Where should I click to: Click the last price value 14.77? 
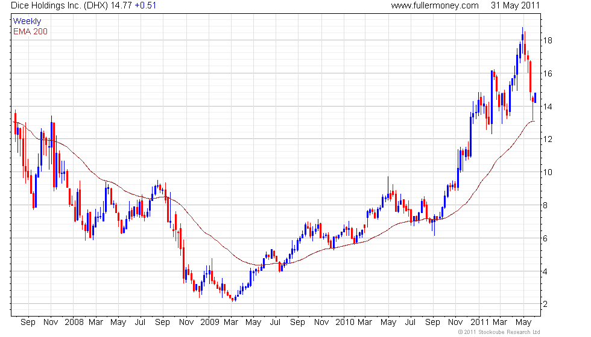tap(121, 5)
